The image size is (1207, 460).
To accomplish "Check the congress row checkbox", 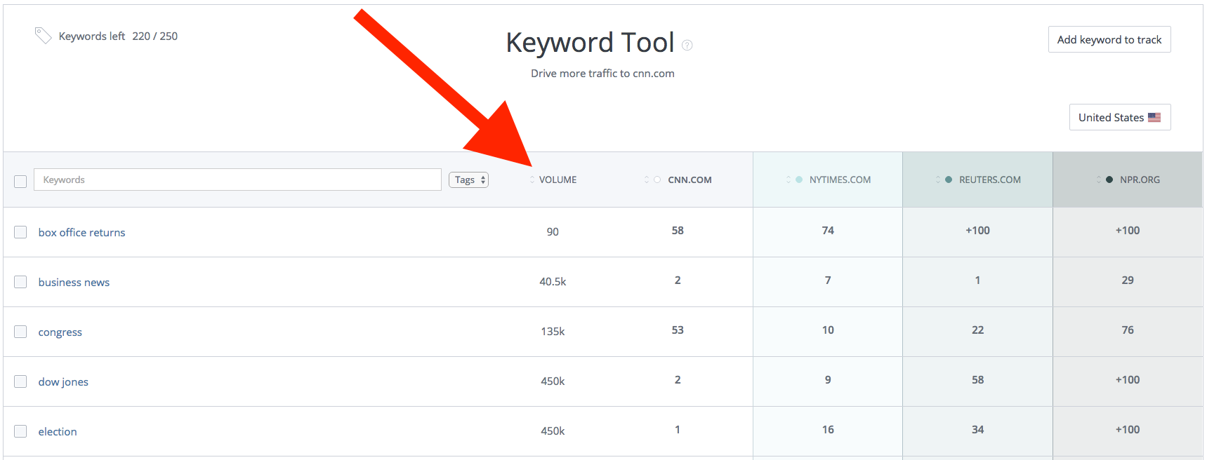I will (20, 332).
